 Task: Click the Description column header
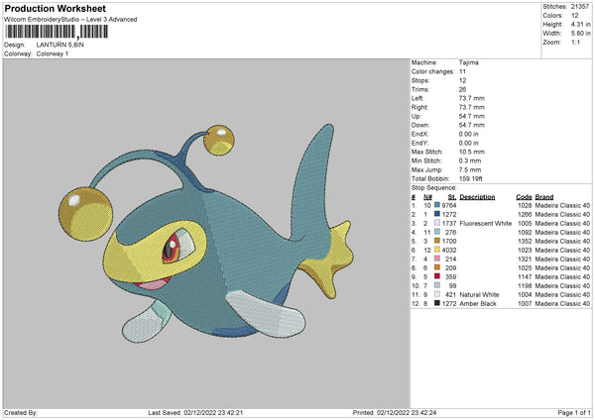tap(477, 195)
